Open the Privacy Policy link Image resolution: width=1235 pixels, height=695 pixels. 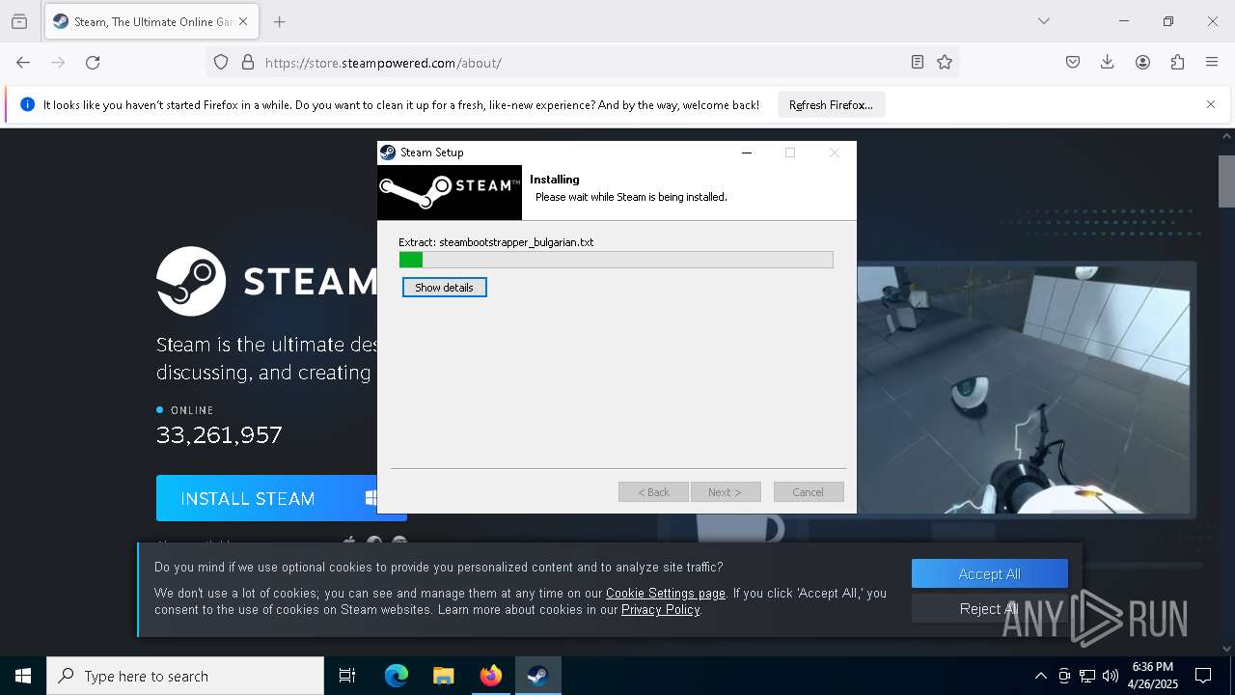coord(661,609)
